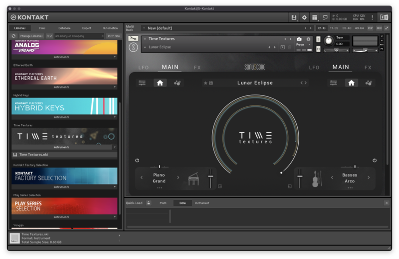Expand the Hybrid Keys Instruments dropdown arrow
The width and height of the screenshot is (399, 259).
coord(114,117)
